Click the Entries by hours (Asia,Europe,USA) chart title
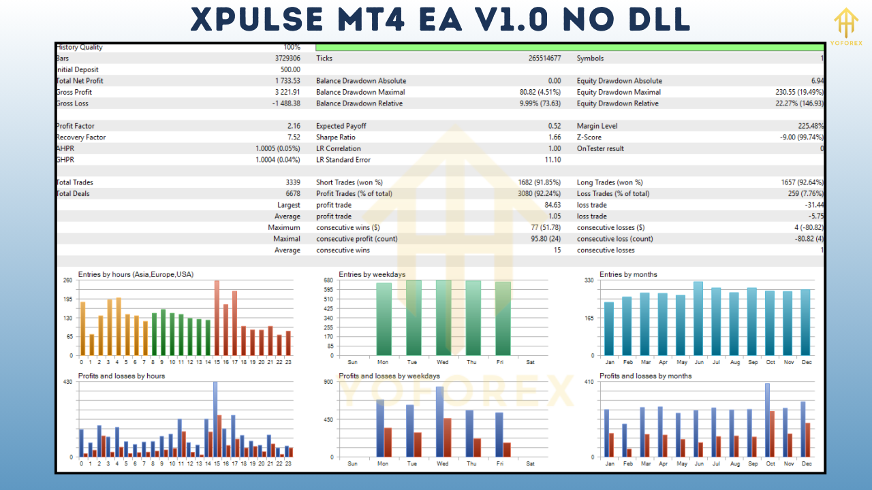 click(x=136, y=274)
